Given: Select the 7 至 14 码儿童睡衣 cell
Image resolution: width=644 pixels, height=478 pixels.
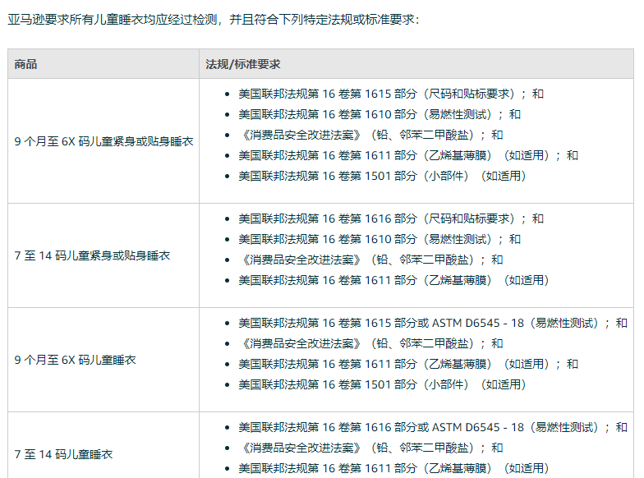Looking at the screenshot, I should [x=63, y=454].
